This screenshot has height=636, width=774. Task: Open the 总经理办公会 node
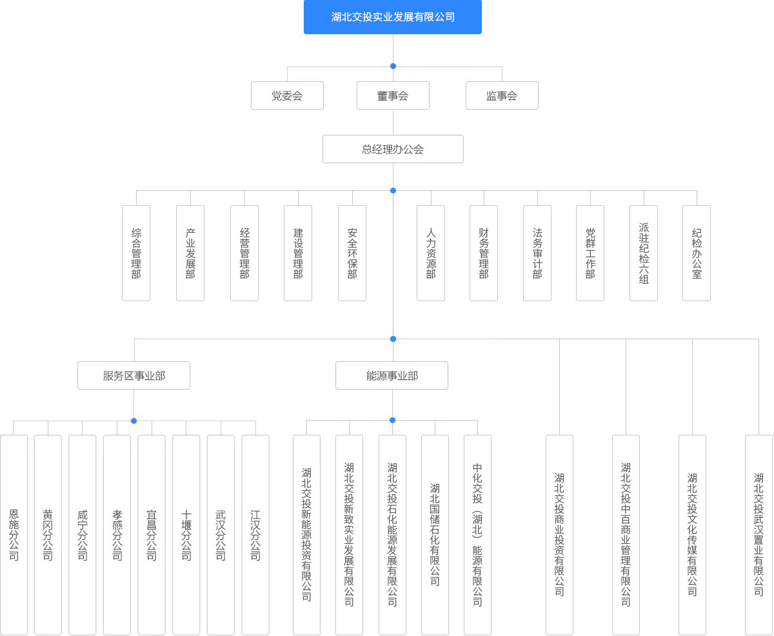[393, 149]
